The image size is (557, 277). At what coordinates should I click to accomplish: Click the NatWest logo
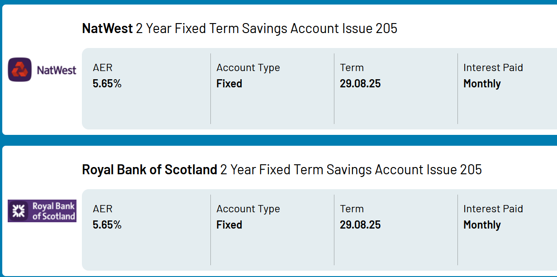tap(42, 70)
